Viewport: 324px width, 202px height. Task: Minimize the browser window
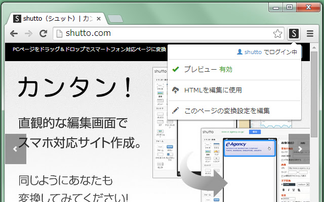[x=276, y=8]
